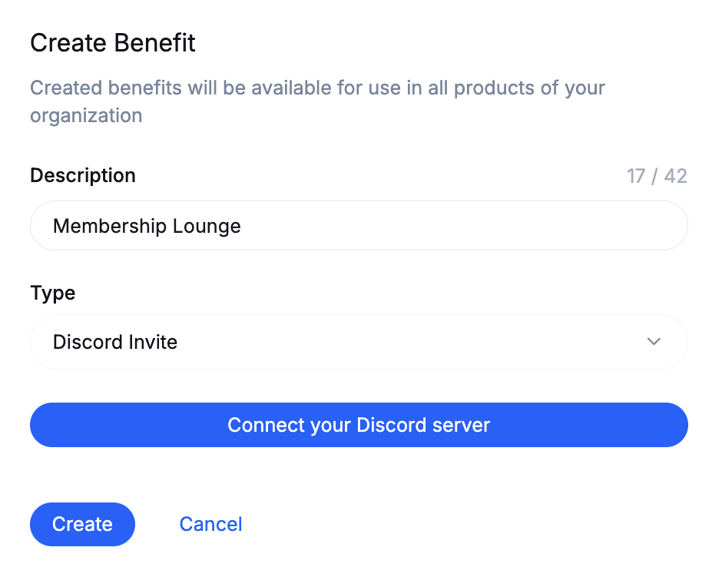
Task: Click the Create button
Action: pos(82,524)
